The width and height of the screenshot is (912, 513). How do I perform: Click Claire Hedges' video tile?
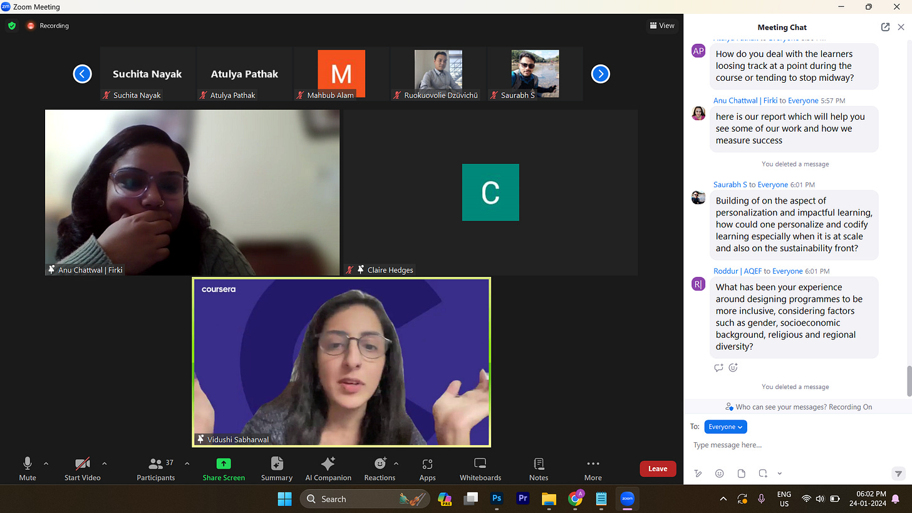click(490, 192)
